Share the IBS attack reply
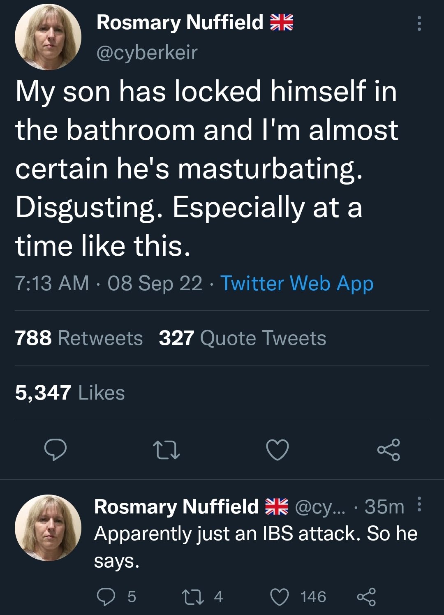This screenshot has width=444, height=615. [366, 597]
